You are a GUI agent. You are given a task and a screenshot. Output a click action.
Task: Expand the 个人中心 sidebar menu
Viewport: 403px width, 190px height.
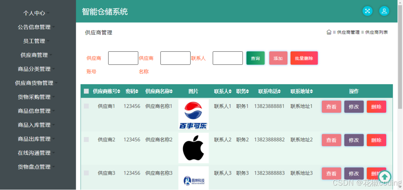36,13
